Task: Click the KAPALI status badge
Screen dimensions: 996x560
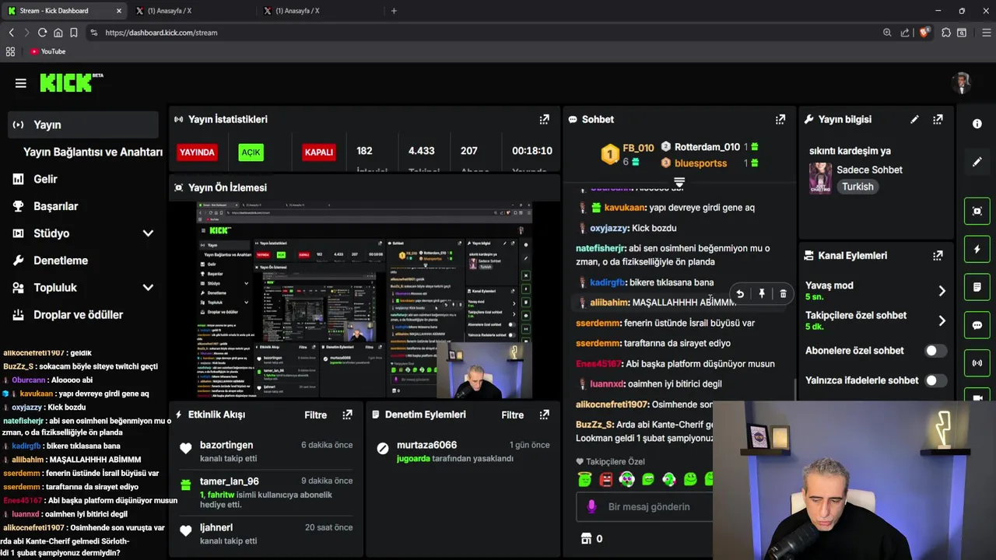Action: point(318,152)
